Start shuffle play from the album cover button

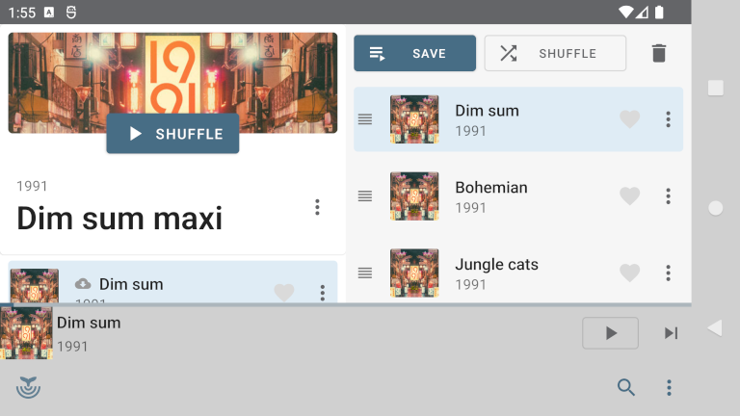click(x=172, y=134)
